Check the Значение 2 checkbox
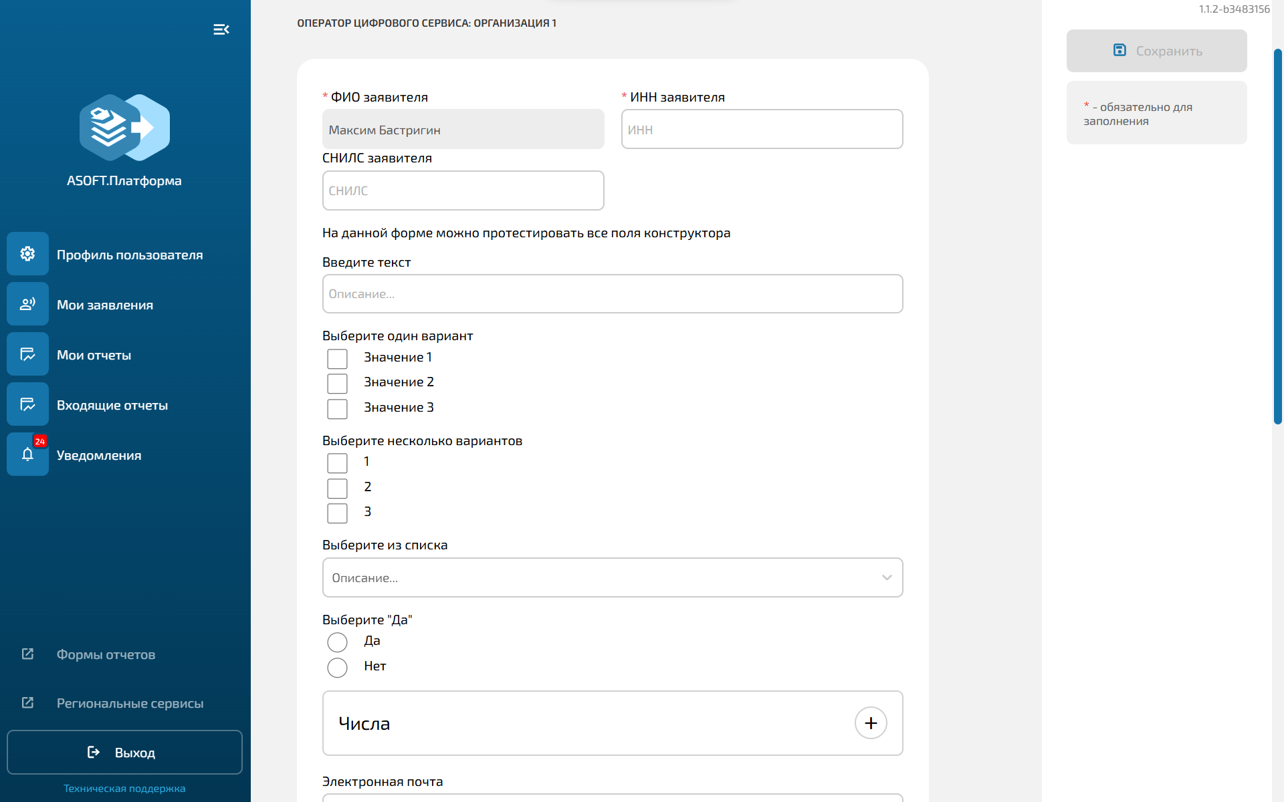 337,384
